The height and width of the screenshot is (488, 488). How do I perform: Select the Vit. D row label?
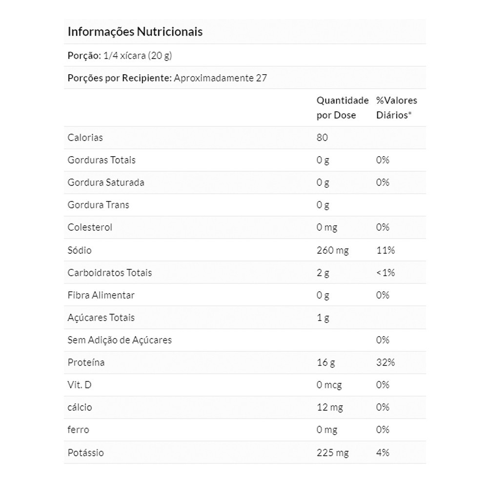pyautogui.click(x=80, y=385)
